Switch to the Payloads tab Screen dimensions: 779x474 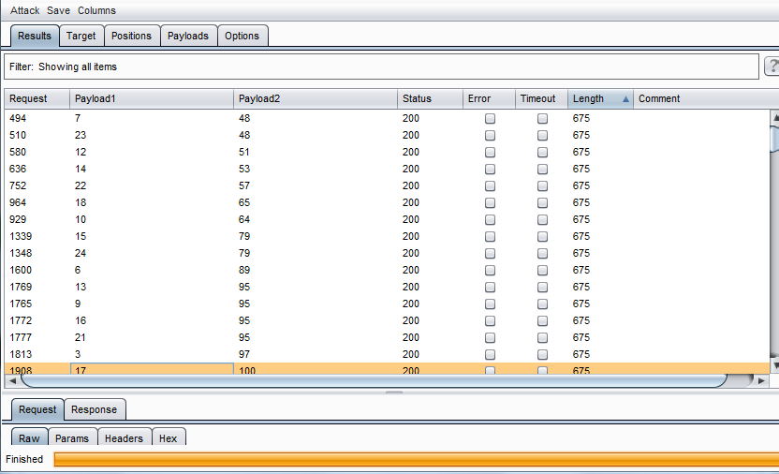(188, 36)
